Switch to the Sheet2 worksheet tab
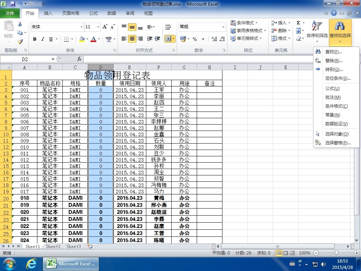The width and height of the screenshot is (361, 271). 53,247
